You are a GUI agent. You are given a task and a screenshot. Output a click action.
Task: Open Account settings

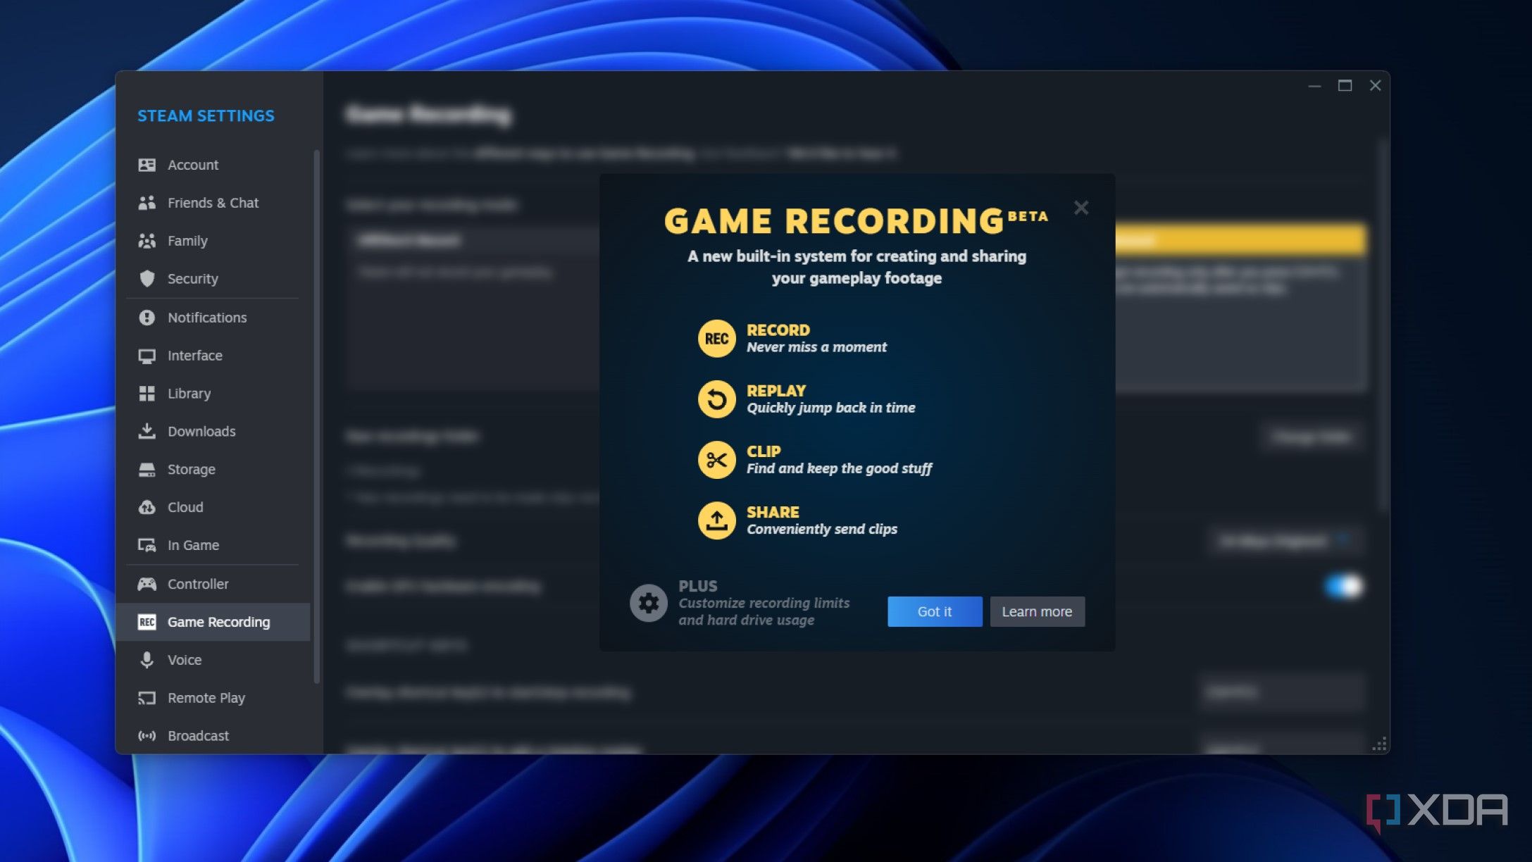tap(192, 165)
